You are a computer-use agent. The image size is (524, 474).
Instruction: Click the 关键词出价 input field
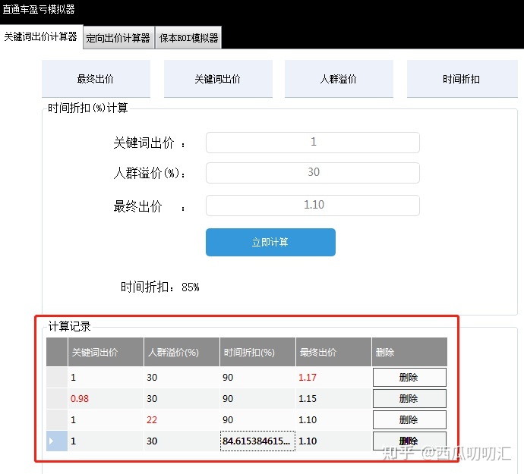tap(313, 143)
